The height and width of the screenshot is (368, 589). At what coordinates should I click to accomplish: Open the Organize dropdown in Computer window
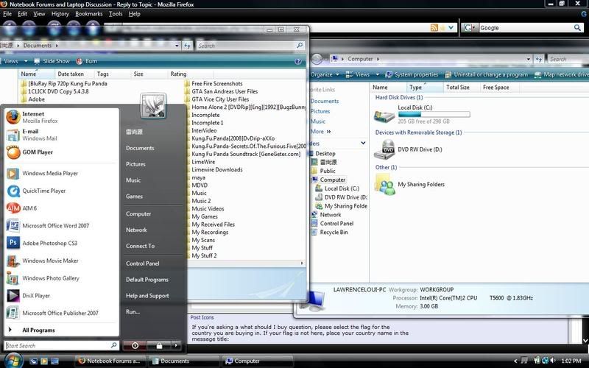click(325, 74)
